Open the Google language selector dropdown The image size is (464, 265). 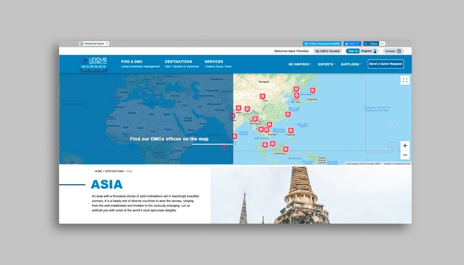pos(94,43)
